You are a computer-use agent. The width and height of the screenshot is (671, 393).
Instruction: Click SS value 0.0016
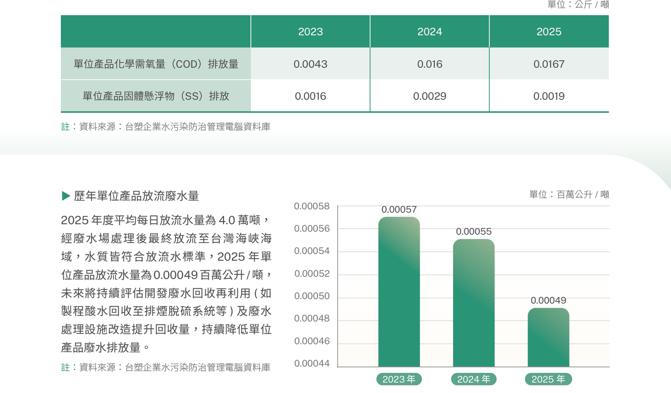click(x=310, y=96)
